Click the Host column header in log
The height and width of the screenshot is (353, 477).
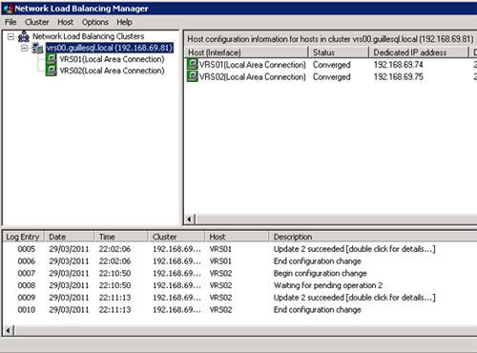[x=238, y=237]
